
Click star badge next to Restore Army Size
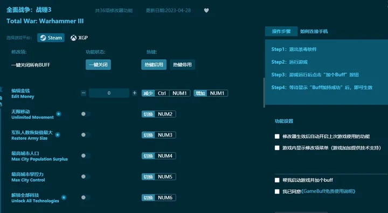tap(58, 134)
